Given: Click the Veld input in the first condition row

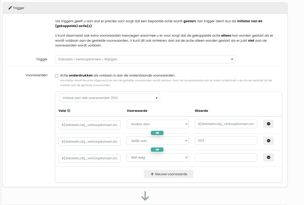Looking at the screenshot, I should coord(89,125).
